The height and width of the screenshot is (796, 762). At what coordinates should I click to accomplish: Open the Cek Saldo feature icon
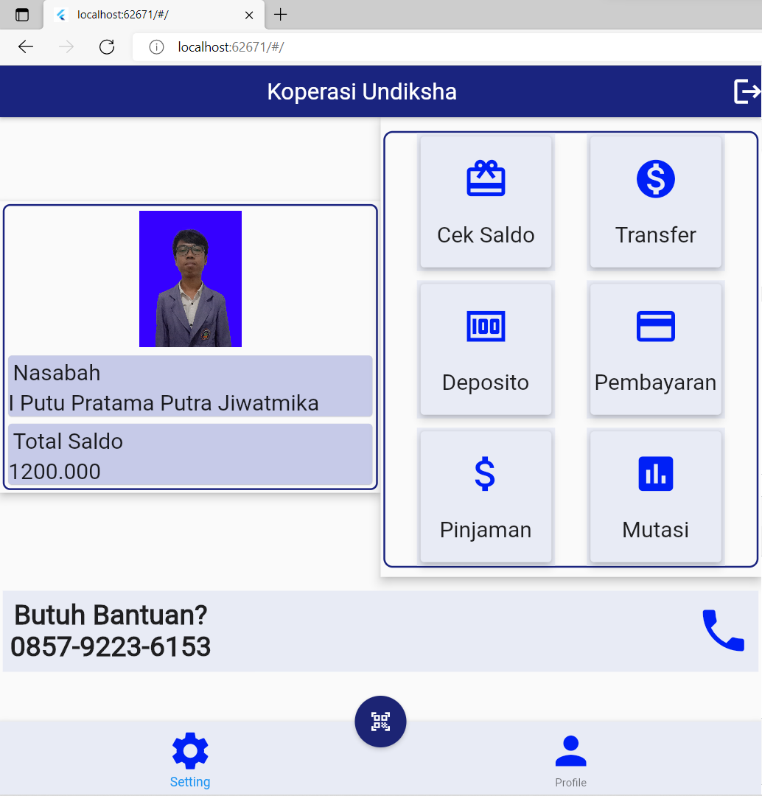pyautogui.click(x=486, y=178)
